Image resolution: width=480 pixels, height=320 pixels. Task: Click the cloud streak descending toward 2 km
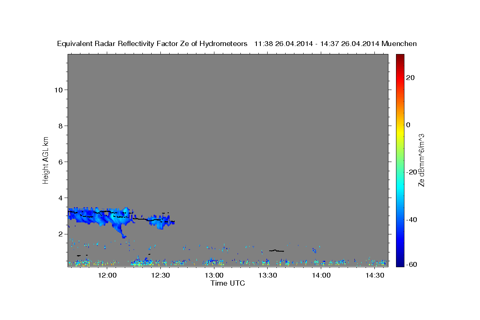click(120, 231)
